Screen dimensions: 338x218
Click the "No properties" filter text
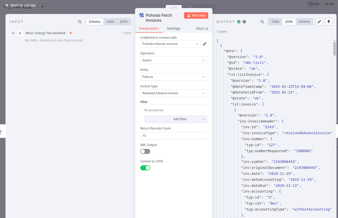tap(154, 110)
